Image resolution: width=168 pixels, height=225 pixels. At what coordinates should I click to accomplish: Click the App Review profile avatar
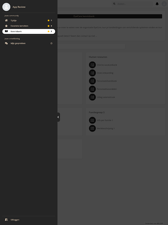pos(6,7)
